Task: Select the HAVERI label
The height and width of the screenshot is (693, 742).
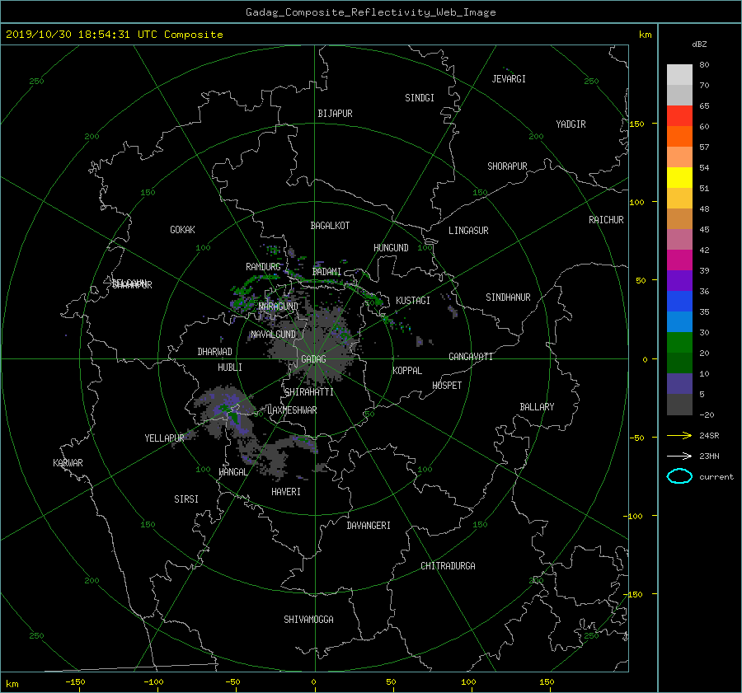Action: (286, 492)
